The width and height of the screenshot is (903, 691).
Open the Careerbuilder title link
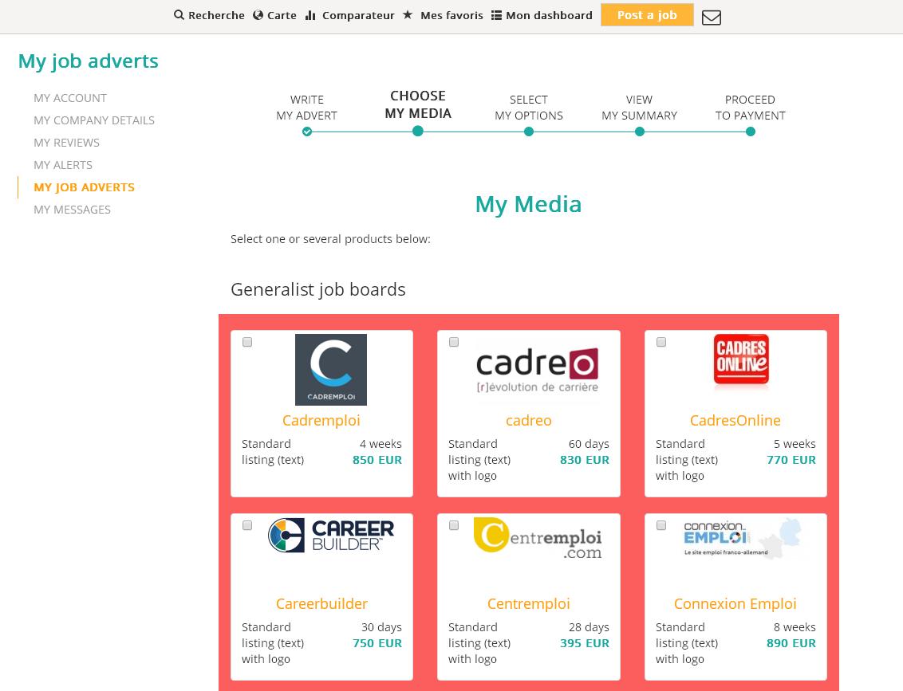[x=321, y=603]
